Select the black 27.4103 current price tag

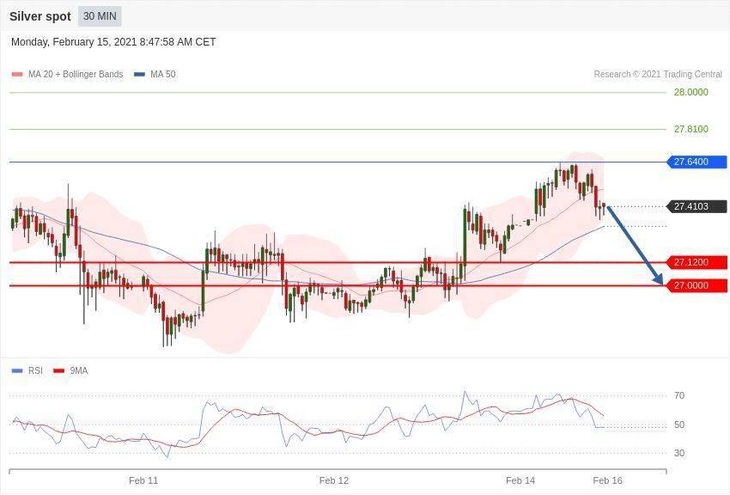coord(697,206)
